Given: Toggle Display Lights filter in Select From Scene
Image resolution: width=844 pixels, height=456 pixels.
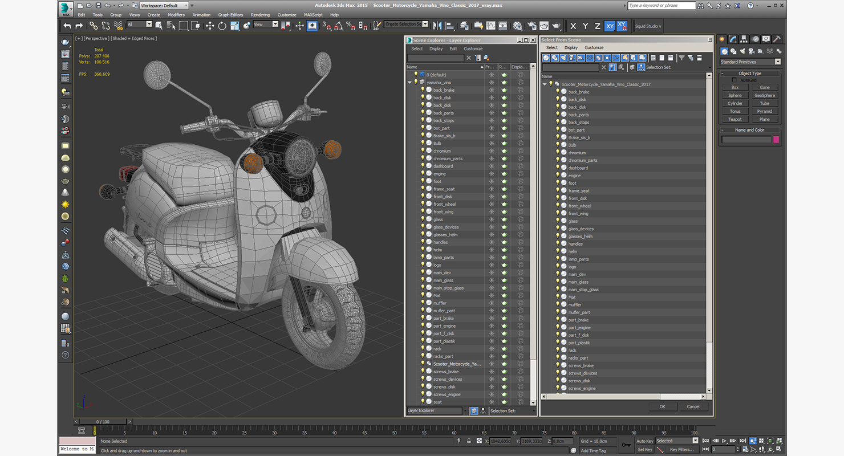Looking at the screenshot, I should pyautogui.click(x=563, y=58).
